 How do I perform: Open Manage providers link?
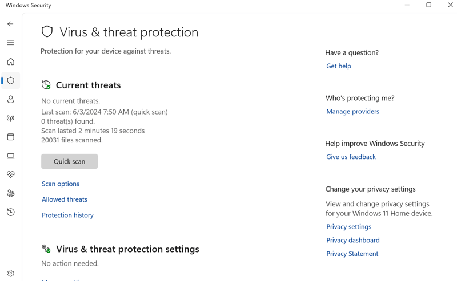[x=352, y=112]
